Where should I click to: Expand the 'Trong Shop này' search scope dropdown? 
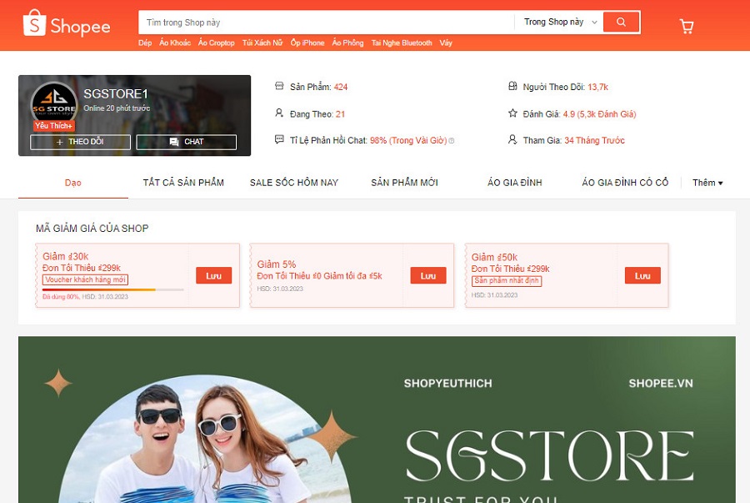(x=561, y=23)
